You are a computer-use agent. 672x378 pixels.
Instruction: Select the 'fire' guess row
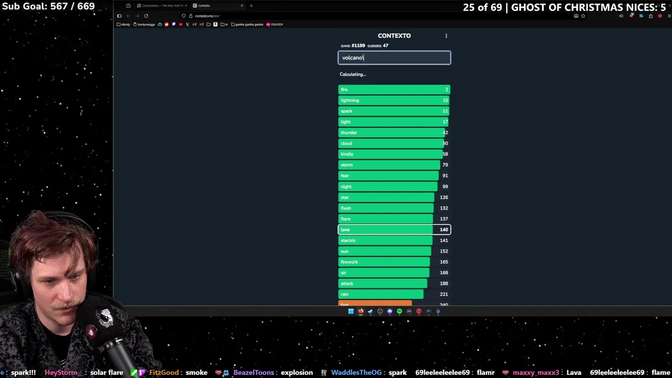394,89
